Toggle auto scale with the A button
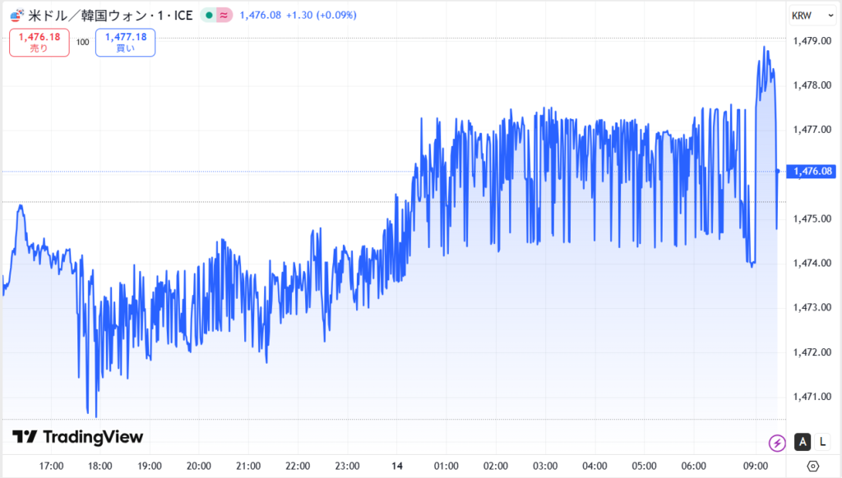The image size is (842, 478). (x=803, y=443)
